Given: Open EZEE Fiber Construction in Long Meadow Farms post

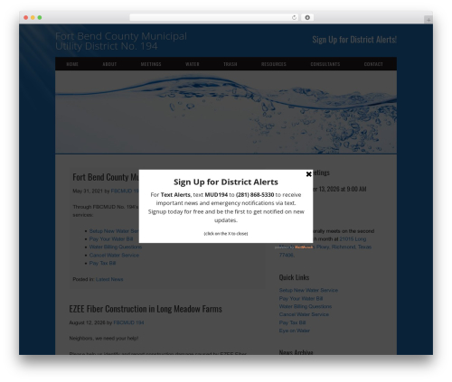Looking at the screenshot, I should pyautogui.click(x=146, y=309).
